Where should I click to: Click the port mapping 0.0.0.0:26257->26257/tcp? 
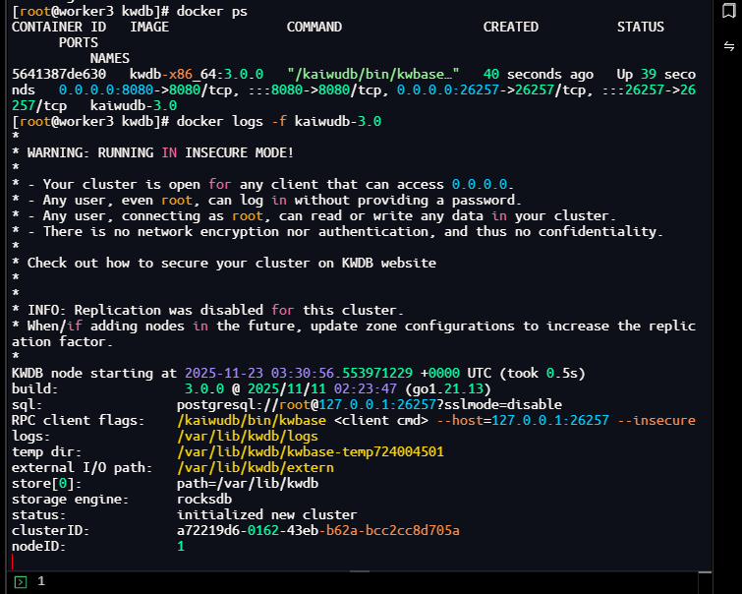495,90
